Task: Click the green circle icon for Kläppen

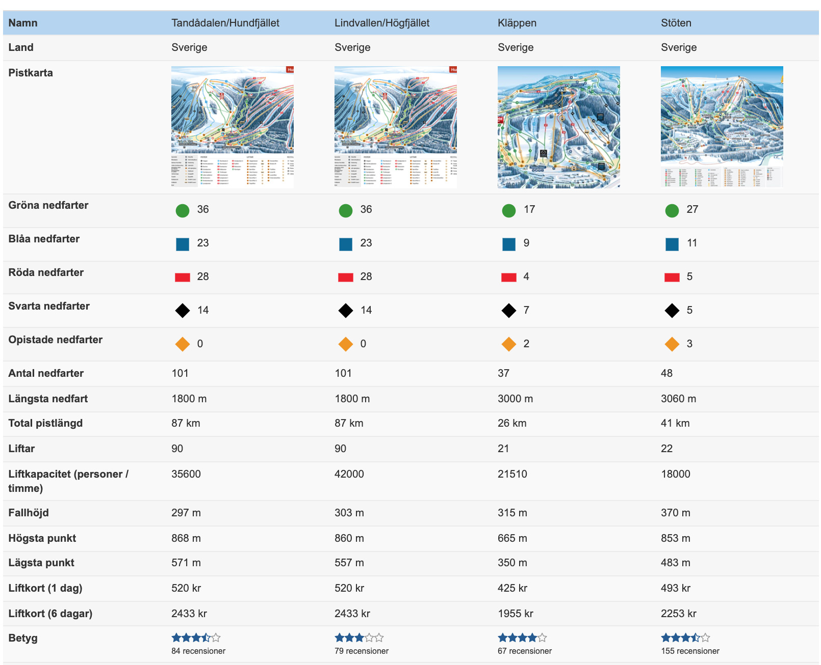Action: [508, 210]
